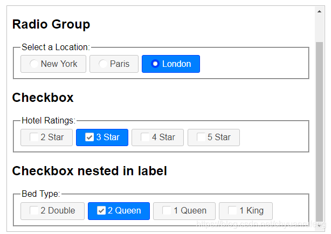Uncheck the 3 Star hotel rating
The image size is (331, 234).
(102, 137)
